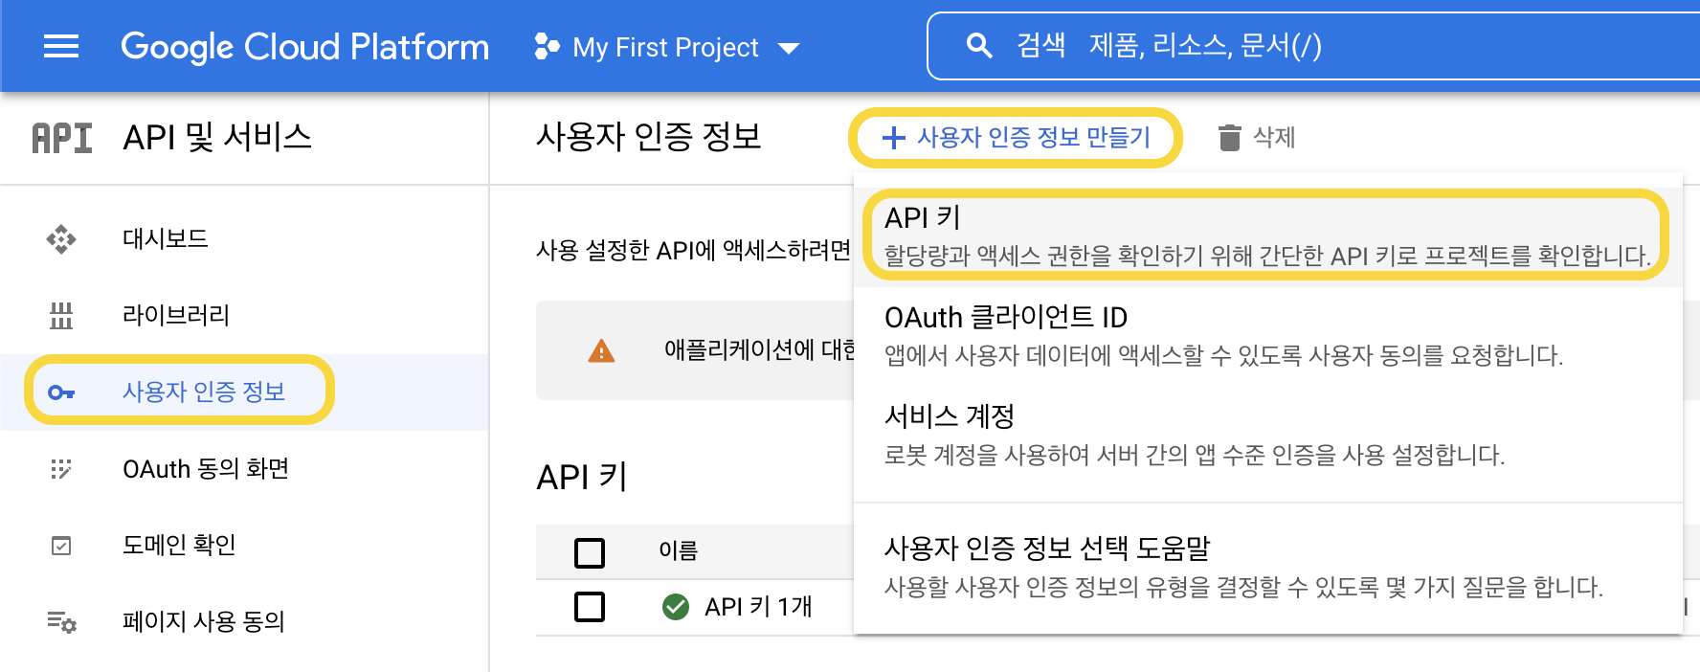This screenshot has height=672, width=1700.
Task: Click the orange warning triangle icon
Action: pos(601,351)
